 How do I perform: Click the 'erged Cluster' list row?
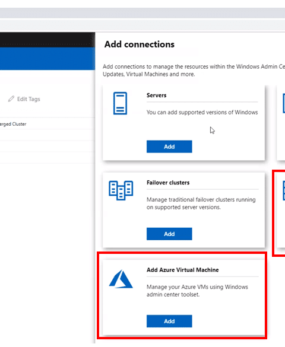coord(47,124)
